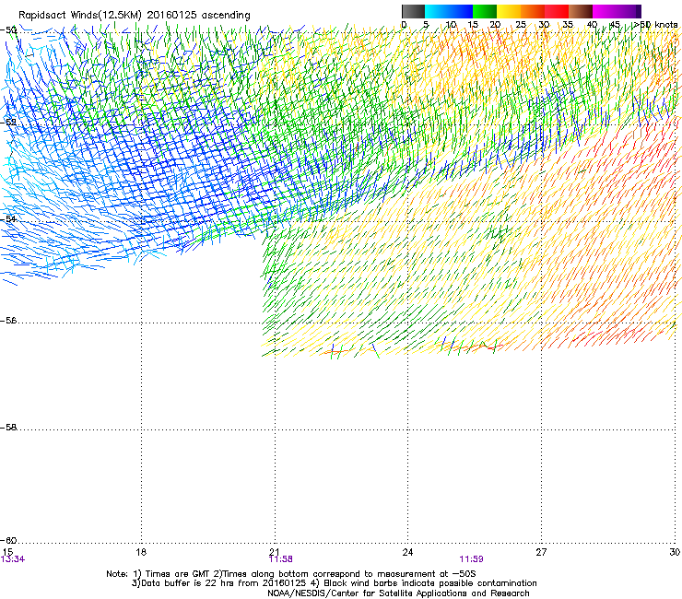Click the purple '13:34' time stamp
Image resolution: width=682 pixels, height=599 pixels.
click(13, 559)
